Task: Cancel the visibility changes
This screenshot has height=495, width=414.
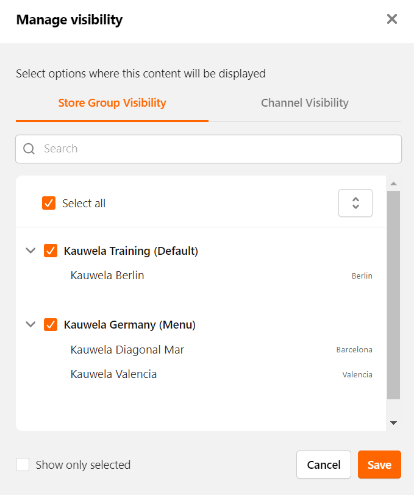Action: click(324, 464)
